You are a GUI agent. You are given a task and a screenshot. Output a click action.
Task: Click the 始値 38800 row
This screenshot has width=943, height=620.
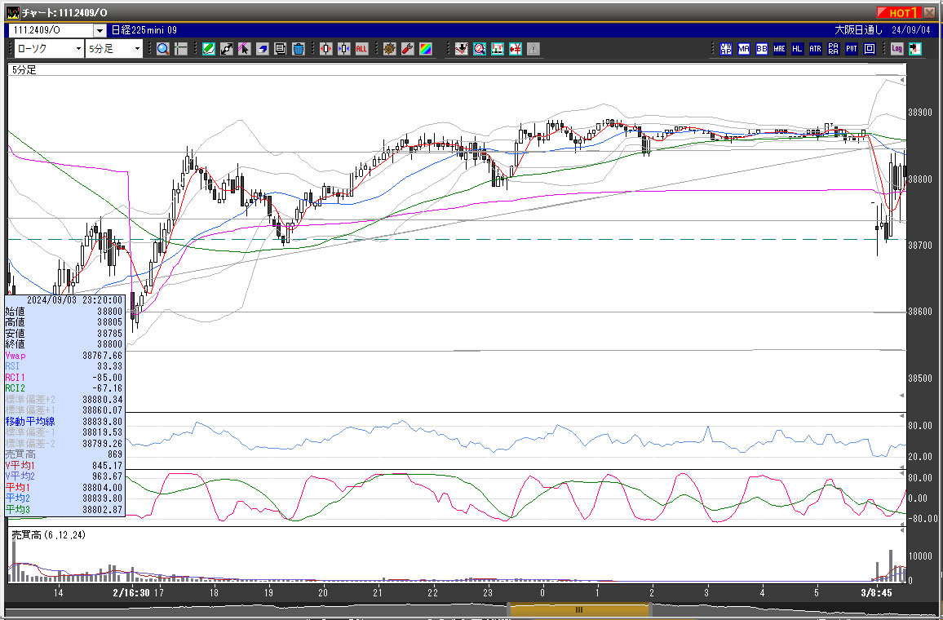64,312
